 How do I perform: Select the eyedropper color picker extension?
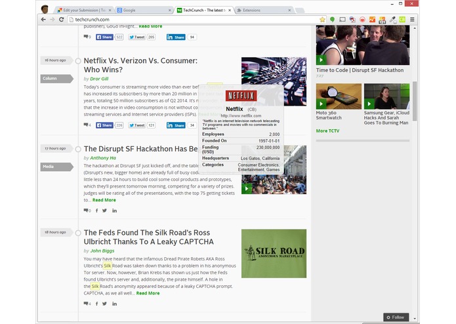click(x=392, y=20)
